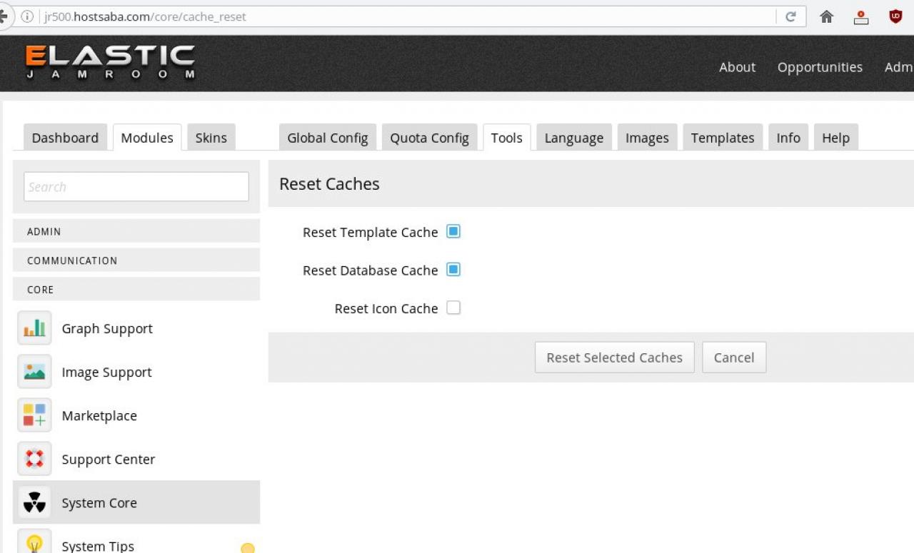Show site info icon in address bar
The width and height of the screenshot is (914, 553).
click(x=27, y=16)
